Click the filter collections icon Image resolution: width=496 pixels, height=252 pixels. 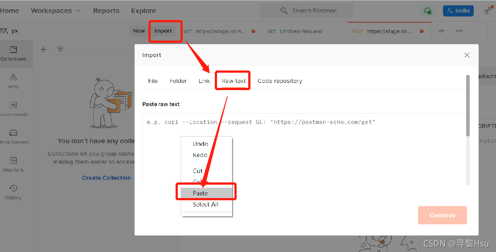tap(60, 49)
